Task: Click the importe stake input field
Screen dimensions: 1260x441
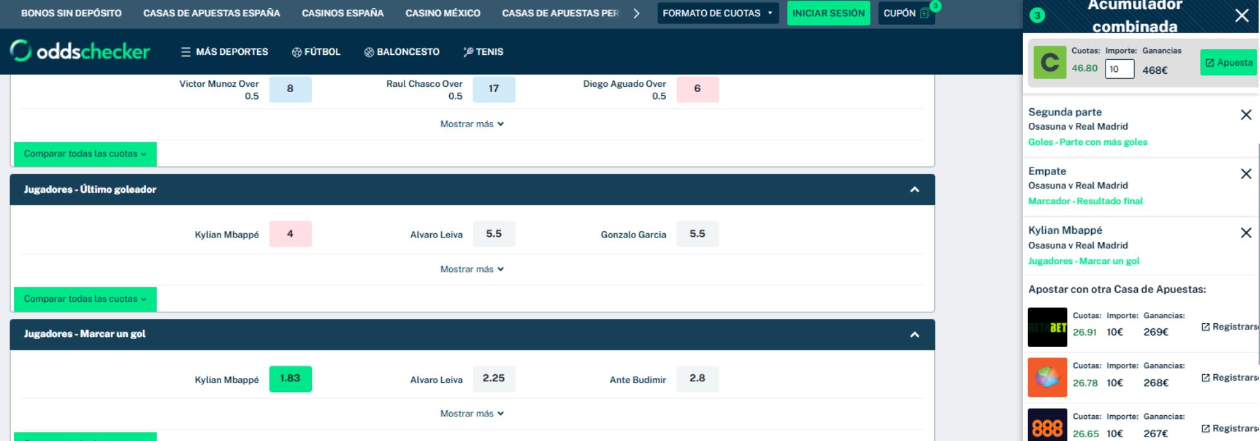Action: (1120, 69)
